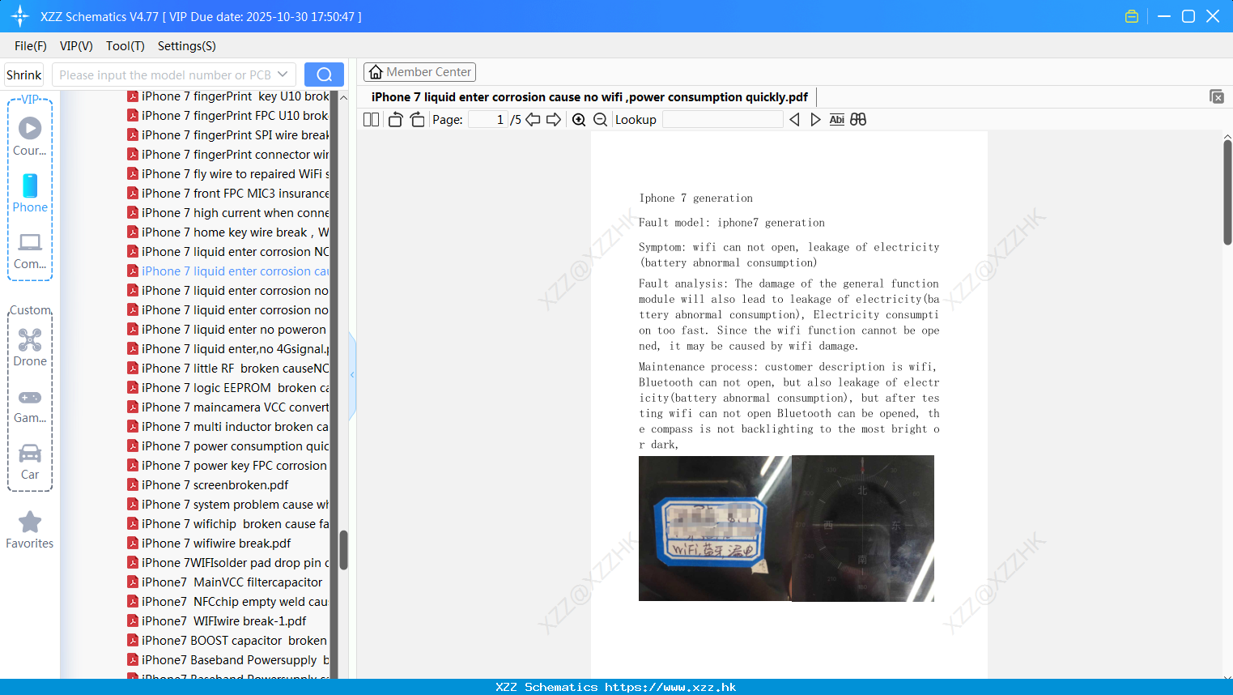This screenshot has height=695, width=1233.
Task: Click the page number field
Action: click(x=487, y=120)
